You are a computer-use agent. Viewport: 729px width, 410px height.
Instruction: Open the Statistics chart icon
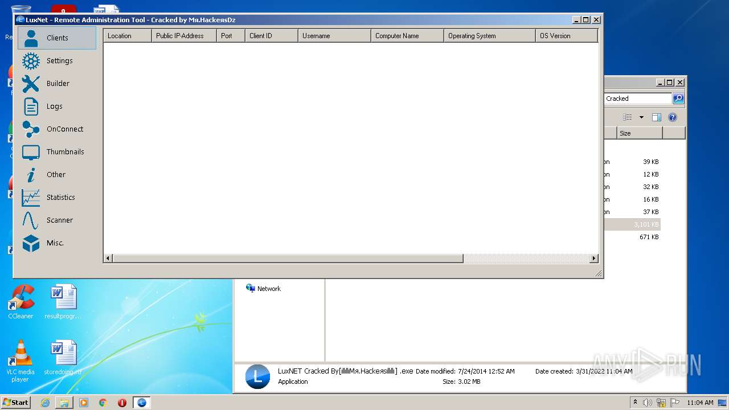coord(31,197)
